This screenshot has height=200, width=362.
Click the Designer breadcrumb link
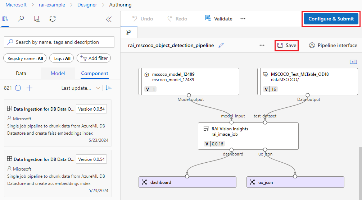(x=87, y=5)
